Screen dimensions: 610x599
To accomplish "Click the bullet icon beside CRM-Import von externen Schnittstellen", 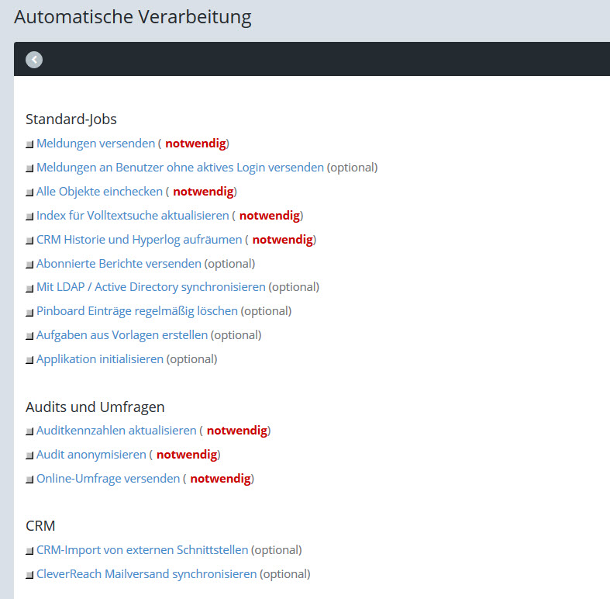I will [x=29, y=551].
